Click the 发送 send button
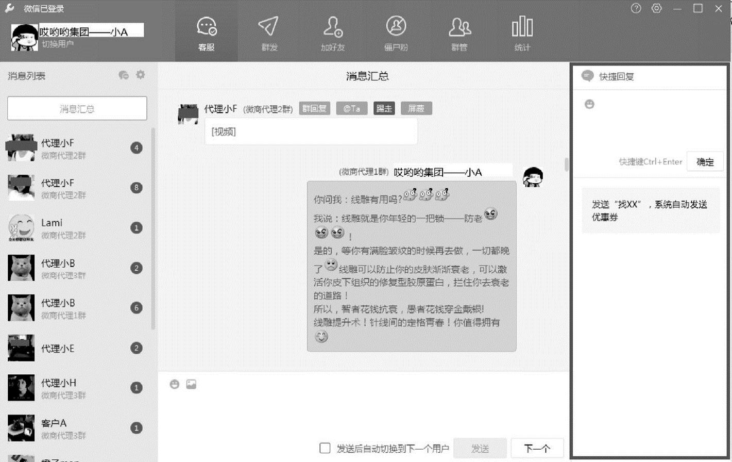The width and height of the screenshot is (732, 462). [480, 449]
